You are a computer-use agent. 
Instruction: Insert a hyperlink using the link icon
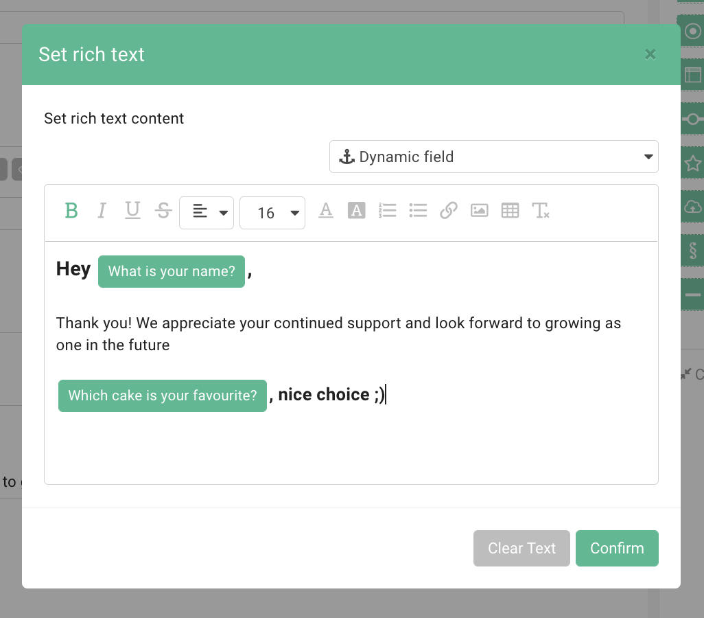[x=449, y=211]
